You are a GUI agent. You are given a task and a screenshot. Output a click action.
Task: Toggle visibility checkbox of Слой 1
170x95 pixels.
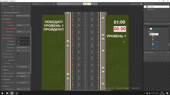point(147,7)
